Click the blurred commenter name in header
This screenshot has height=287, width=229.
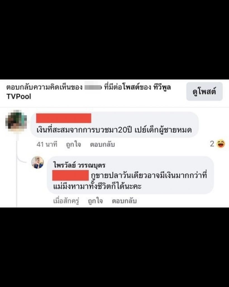[x=93, y=87]
